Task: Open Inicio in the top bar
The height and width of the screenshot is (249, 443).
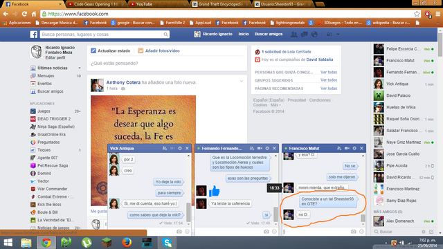Action: pos(244,34)
